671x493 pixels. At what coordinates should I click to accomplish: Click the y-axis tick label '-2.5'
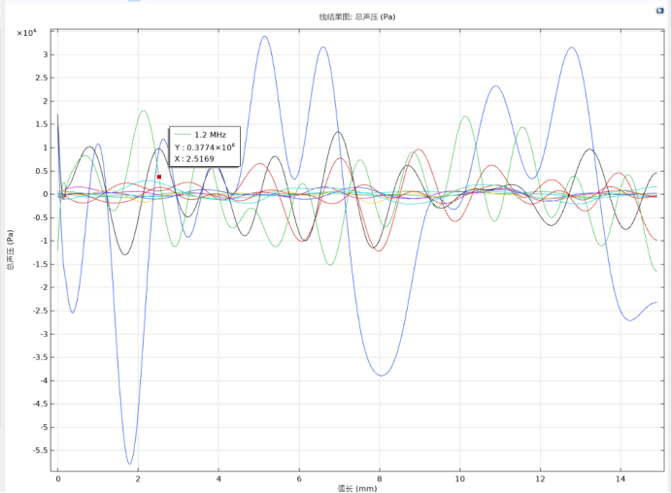coord(41,311)
